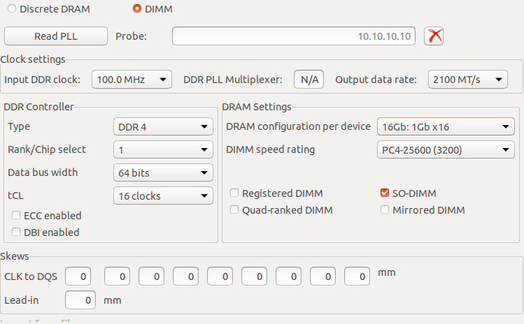Viewport: 524px width, 324px height.
Task: Select the Discrete DRAM radio button
Action: click(x=12, y=9)
